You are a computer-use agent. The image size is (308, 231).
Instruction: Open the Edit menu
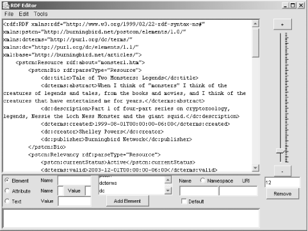(x=24, y=14)
